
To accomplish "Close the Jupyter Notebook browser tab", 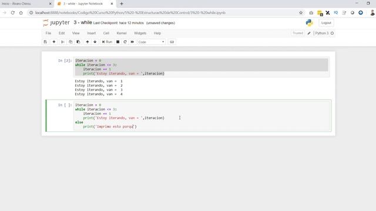I will [112, 4].
